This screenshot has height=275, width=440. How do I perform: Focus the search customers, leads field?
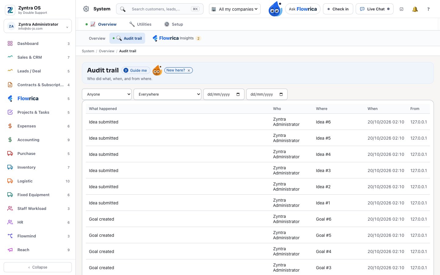coord(160,9)
